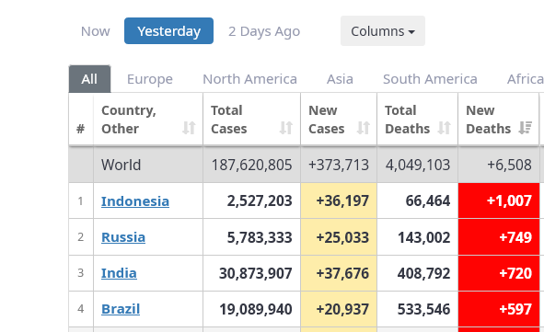Select Indonesia total deaths 66,464
Screen dimensions: 544x332
tap(428, 200)
